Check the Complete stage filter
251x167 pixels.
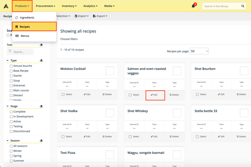tap(11, 112)
